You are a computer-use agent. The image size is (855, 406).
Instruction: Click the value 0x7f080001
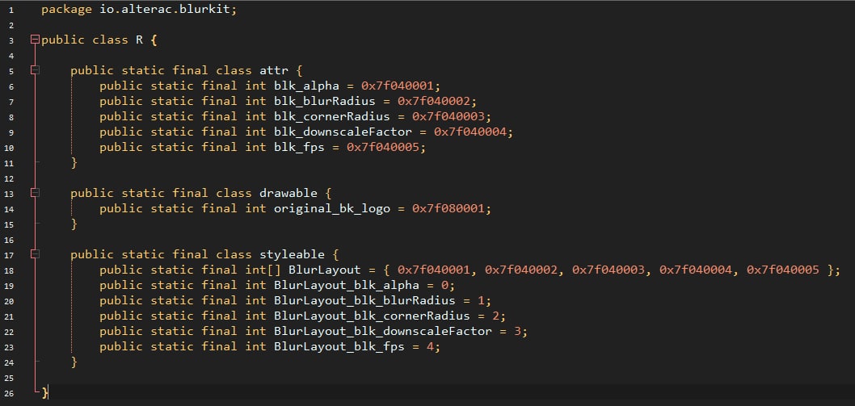click(449, 208)
